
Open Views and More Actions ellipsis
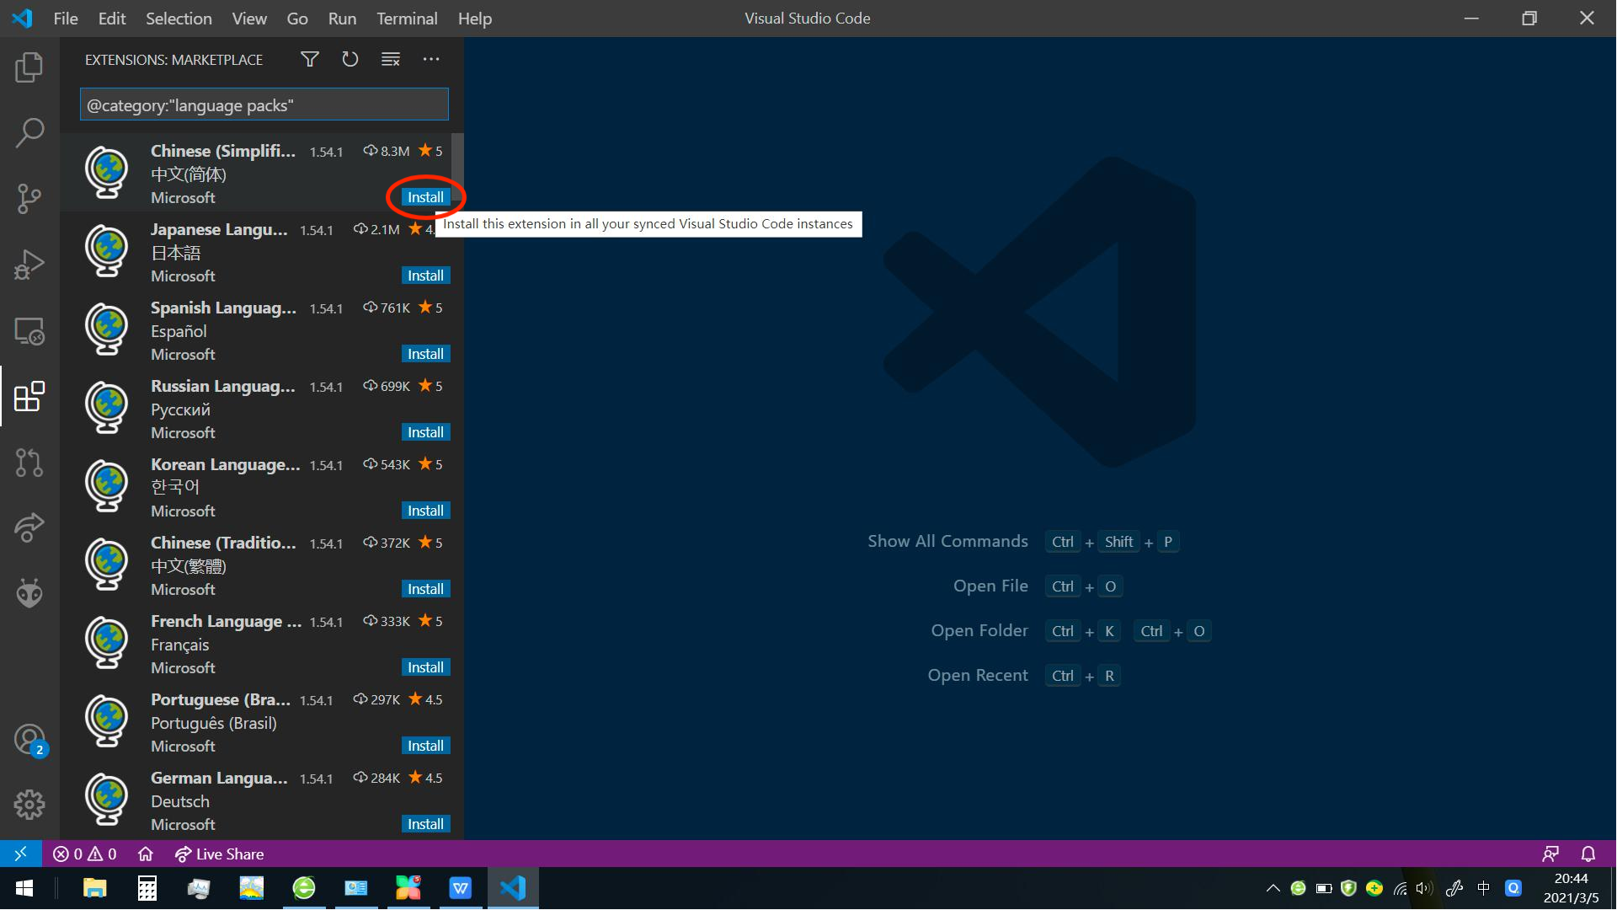[431, 59]
